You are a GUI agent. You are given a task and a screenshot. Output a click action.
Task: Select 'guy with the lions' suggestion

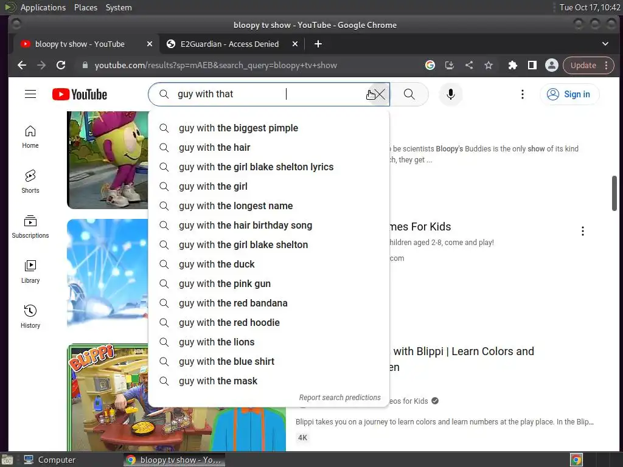pyautogui.click(x=268, y=342)
